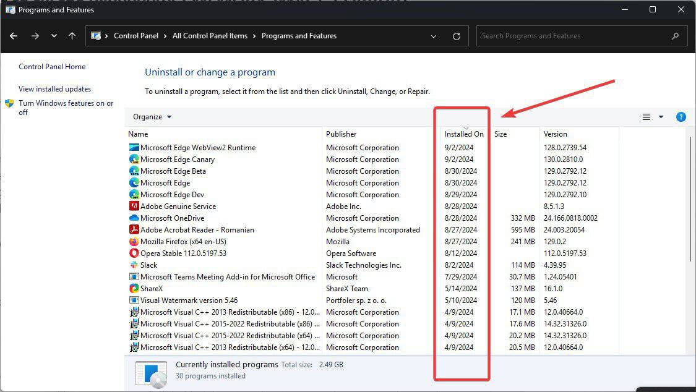Viewport: 696px width, 392px height.
Task: Click version 8.5.1.3
Action: coord(554,206)
